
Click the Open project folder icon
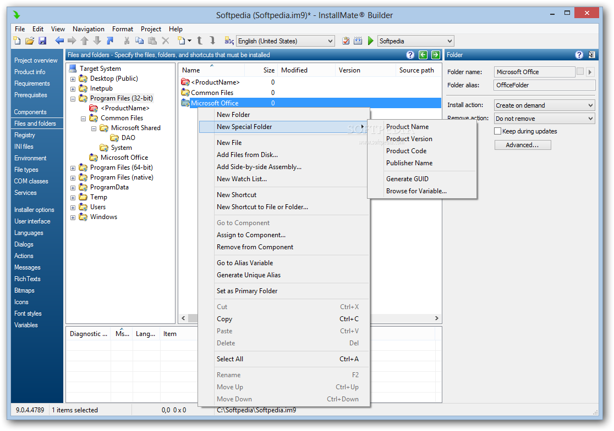30,41
